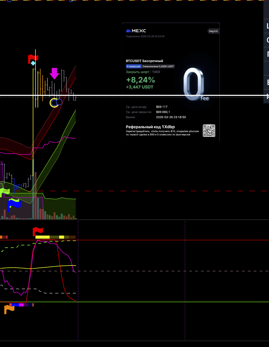Click the green +8,24% profit figure

140,80
